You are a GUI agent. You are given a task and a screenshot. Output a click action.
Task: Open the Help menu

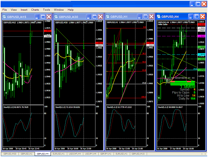[x=71, y=10]
